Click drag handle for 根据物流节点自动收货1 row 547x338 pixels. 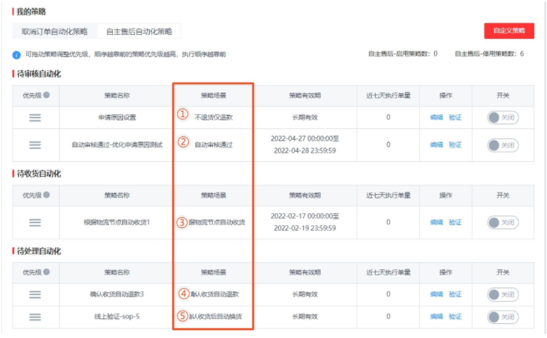(35, 222)
